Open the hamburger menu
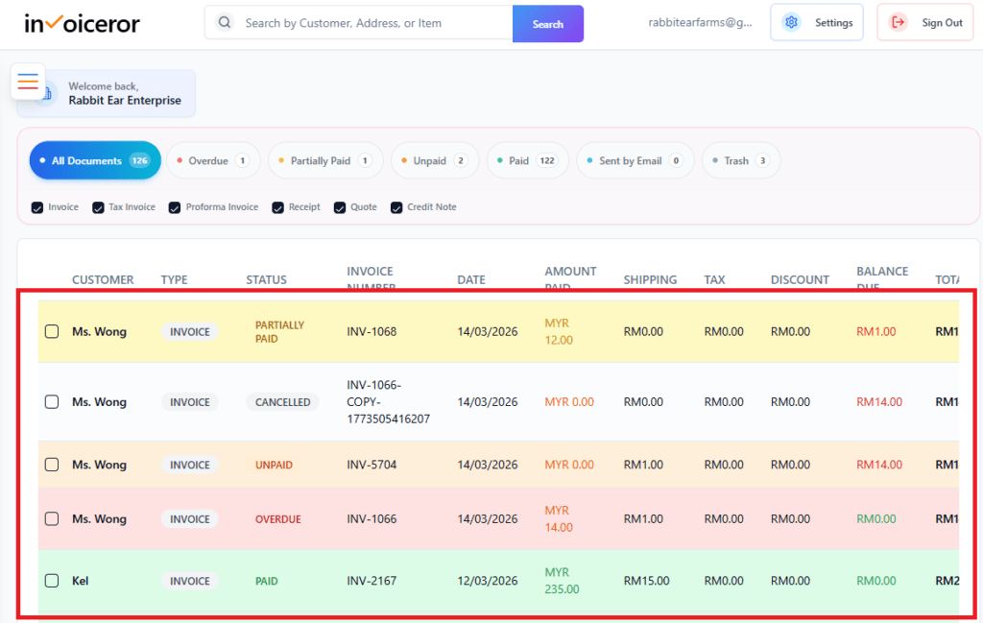The width and height of the screenshot is (983, 623). 27,82
